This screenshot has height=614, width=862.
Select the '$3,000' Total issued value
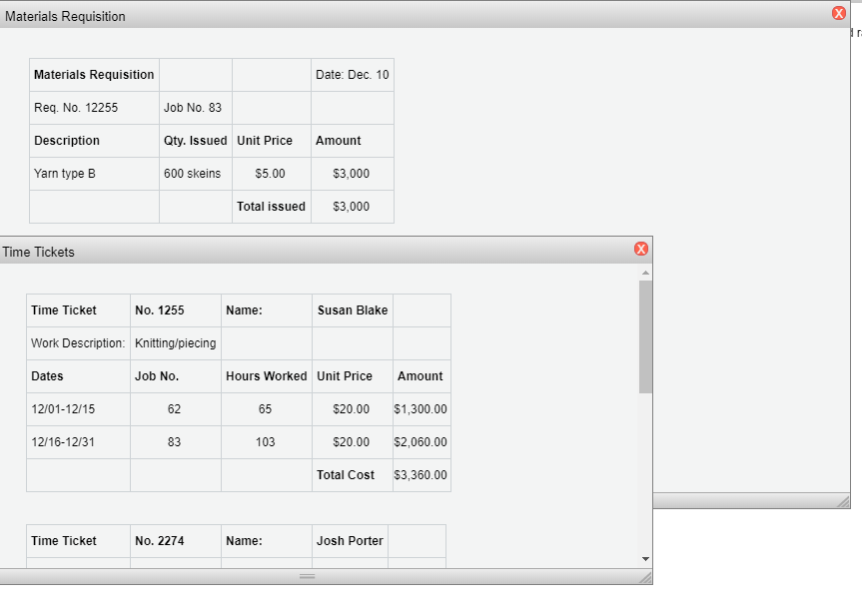(353, 207)
